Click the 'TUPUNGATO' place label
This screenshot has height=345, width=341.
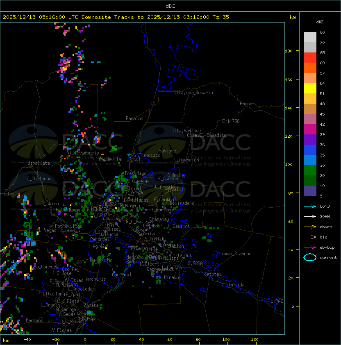pos(66,285)
